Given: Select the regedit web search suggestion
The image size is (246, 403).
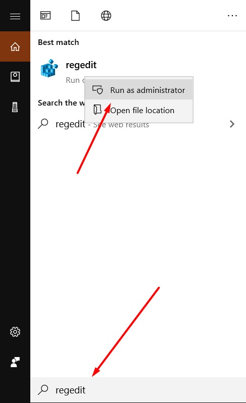Looking at the screenshot, I should 138,124.
